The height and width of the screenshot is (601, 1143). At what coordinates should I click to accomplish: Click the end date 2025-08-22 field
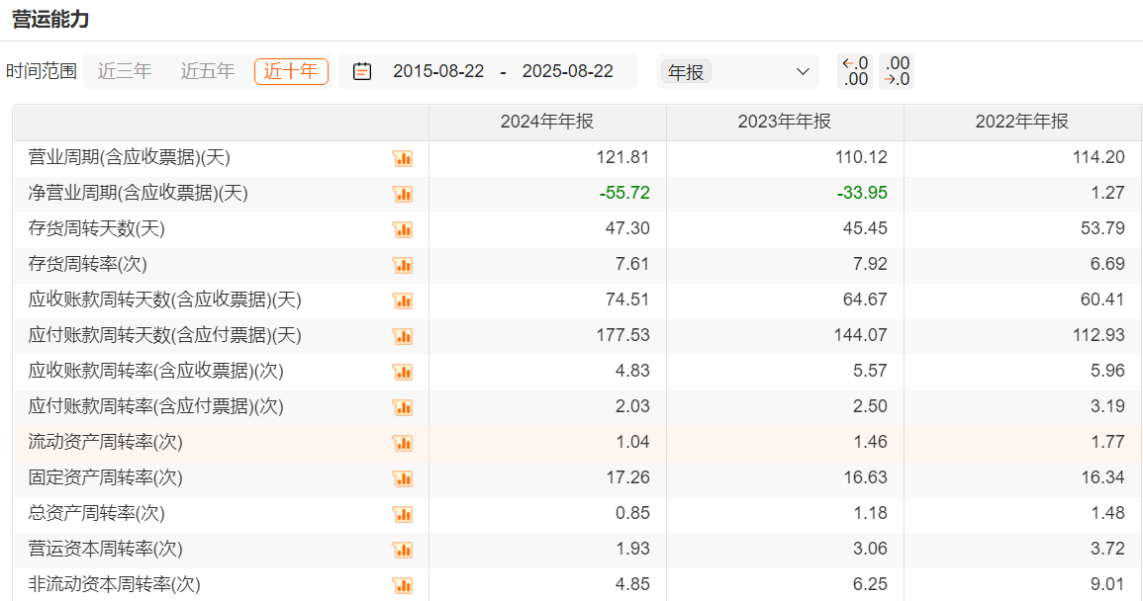click(x=568, y=71)
